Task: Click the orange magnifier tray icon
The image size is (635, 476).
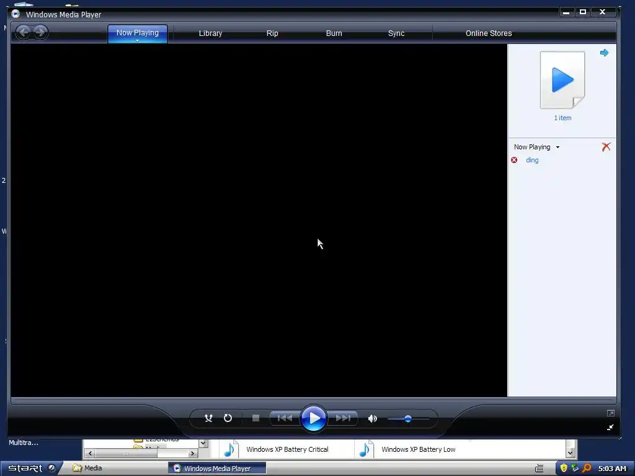Action: point(587,469)
